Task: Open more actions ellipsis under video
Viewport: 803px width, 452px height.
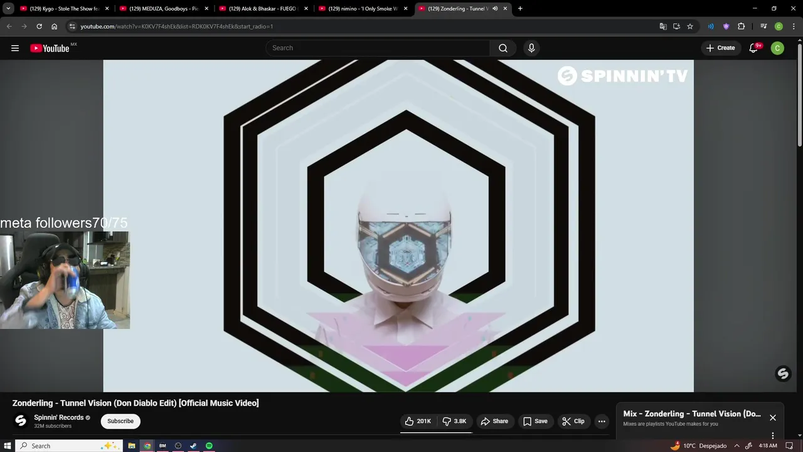Action: (602, 421)
